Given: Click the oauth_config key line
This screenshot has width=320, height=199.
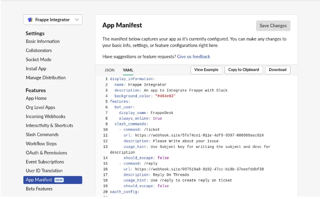Looking at the screenshot, I should pos(125,192).
